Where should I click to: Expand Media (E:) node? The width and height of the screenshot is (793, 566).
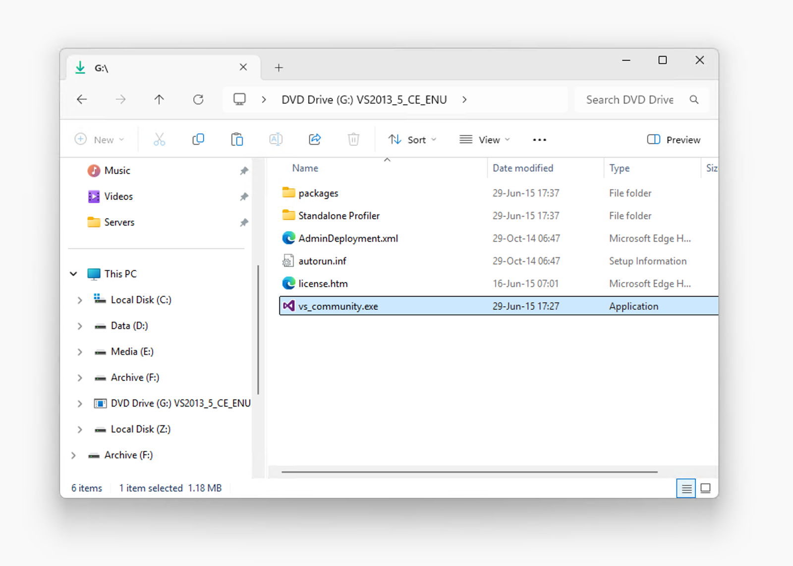pyautogui.click(x=80, y=352)
